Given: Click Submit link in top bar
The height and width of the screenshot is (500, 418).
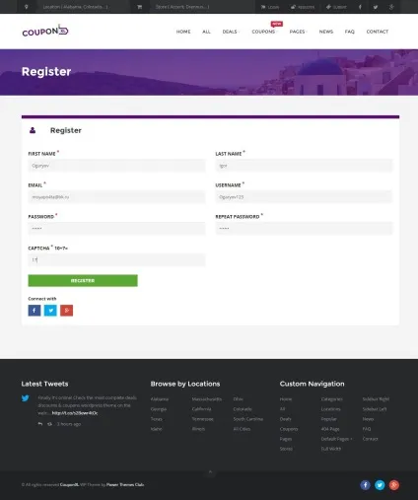Looking at the screenshot, I should click(336, 7).
